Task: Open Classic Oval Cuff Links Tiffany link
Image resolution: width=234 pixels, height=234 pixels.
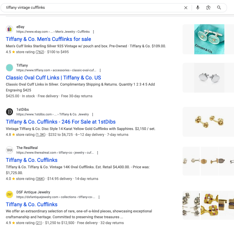Action: (x=53, y=78)
